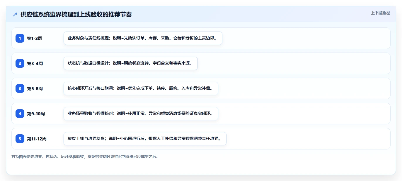Click the 第11-12周 label
The width and height of the screenshot is (402, 181).
coord(37,139)
